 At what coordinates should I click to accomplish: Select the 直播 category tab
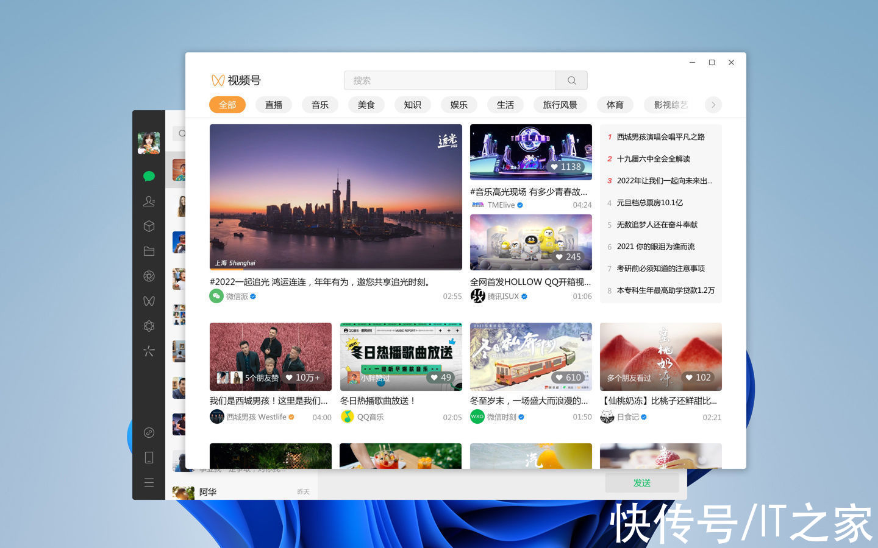coord(274,105)
